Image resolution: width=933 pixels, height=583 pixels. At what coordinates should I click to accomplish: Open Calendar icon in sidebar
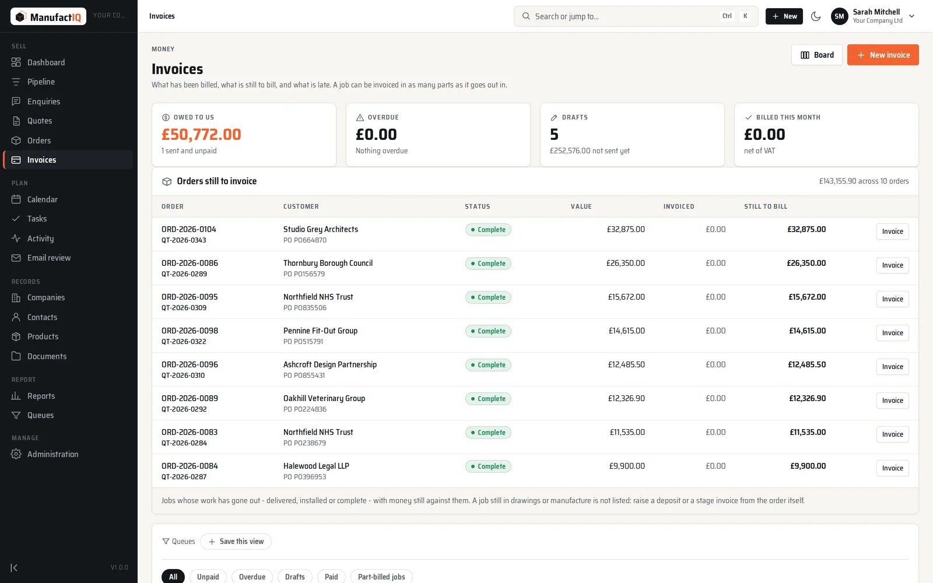pos(16,199)
